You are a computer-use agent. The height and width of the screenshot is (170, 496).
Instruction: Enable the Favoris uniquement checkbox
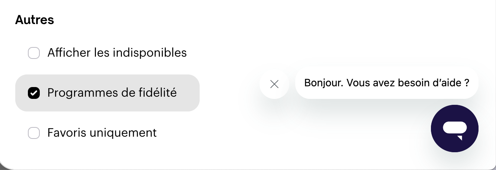tap(34, 133)
